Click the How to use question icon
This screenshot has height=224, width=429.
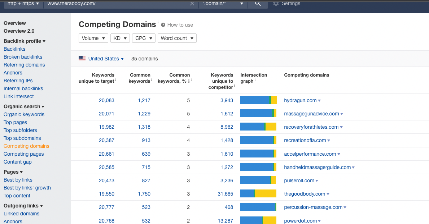163,25
